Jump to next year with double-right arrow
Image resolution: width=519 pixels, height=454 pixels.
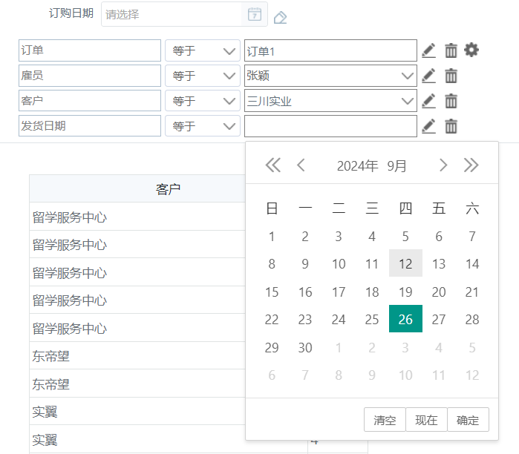coord(471,165)
